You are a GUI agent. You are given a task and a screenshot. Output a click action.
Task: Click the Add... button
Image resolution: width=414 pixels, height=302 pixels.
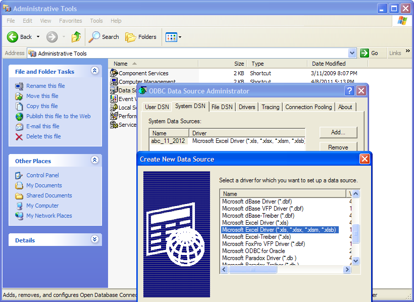[x=338, y=132]
